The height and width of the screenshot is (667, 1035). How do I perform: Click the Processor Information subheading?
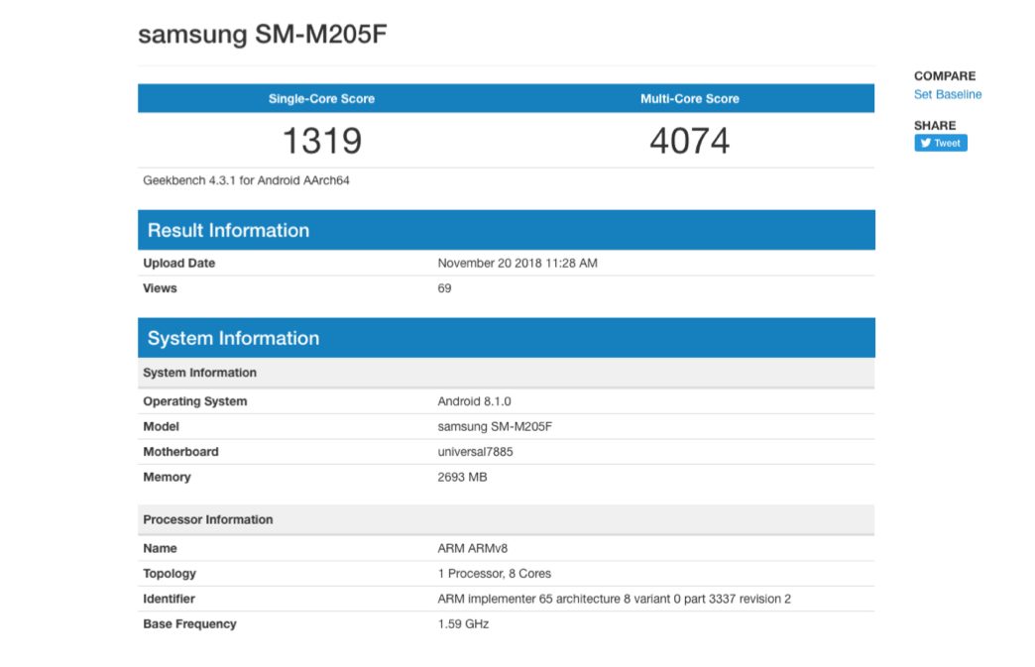[207, 519]
